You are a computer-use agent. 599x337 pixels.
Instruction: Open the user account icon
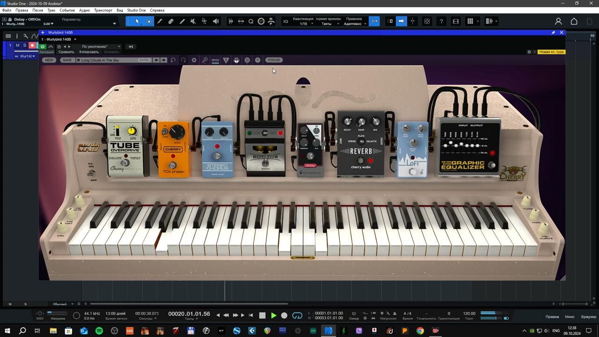point(558,21)
